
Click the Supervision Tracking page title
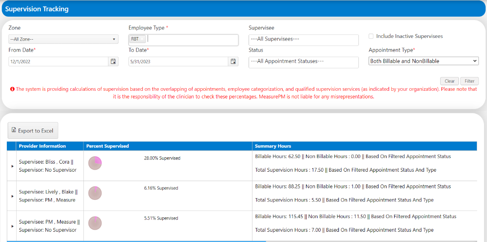[37, 9]
